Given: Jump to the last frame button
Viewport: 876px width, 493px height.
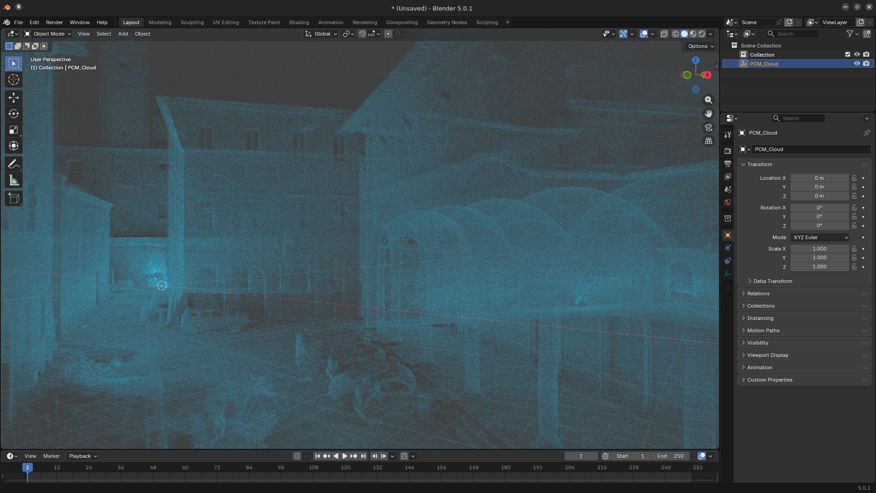Looking at the screenshot, I should pyautogui.click(x=363, y=456).
